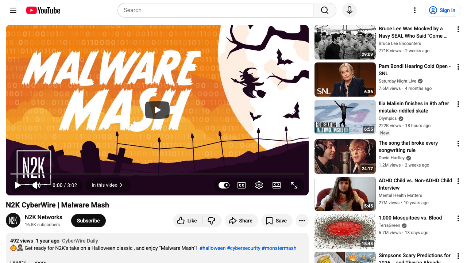Switch to theater mode

point(277,185)
